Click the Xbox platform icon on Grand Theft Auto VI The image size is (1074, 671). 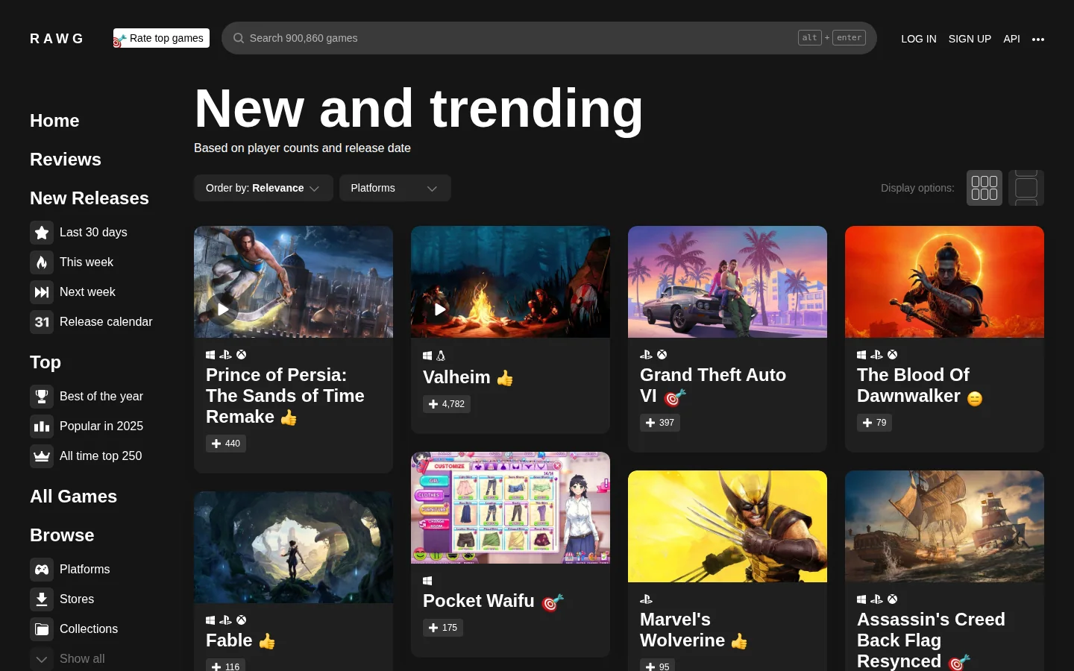tap(662, 355)
